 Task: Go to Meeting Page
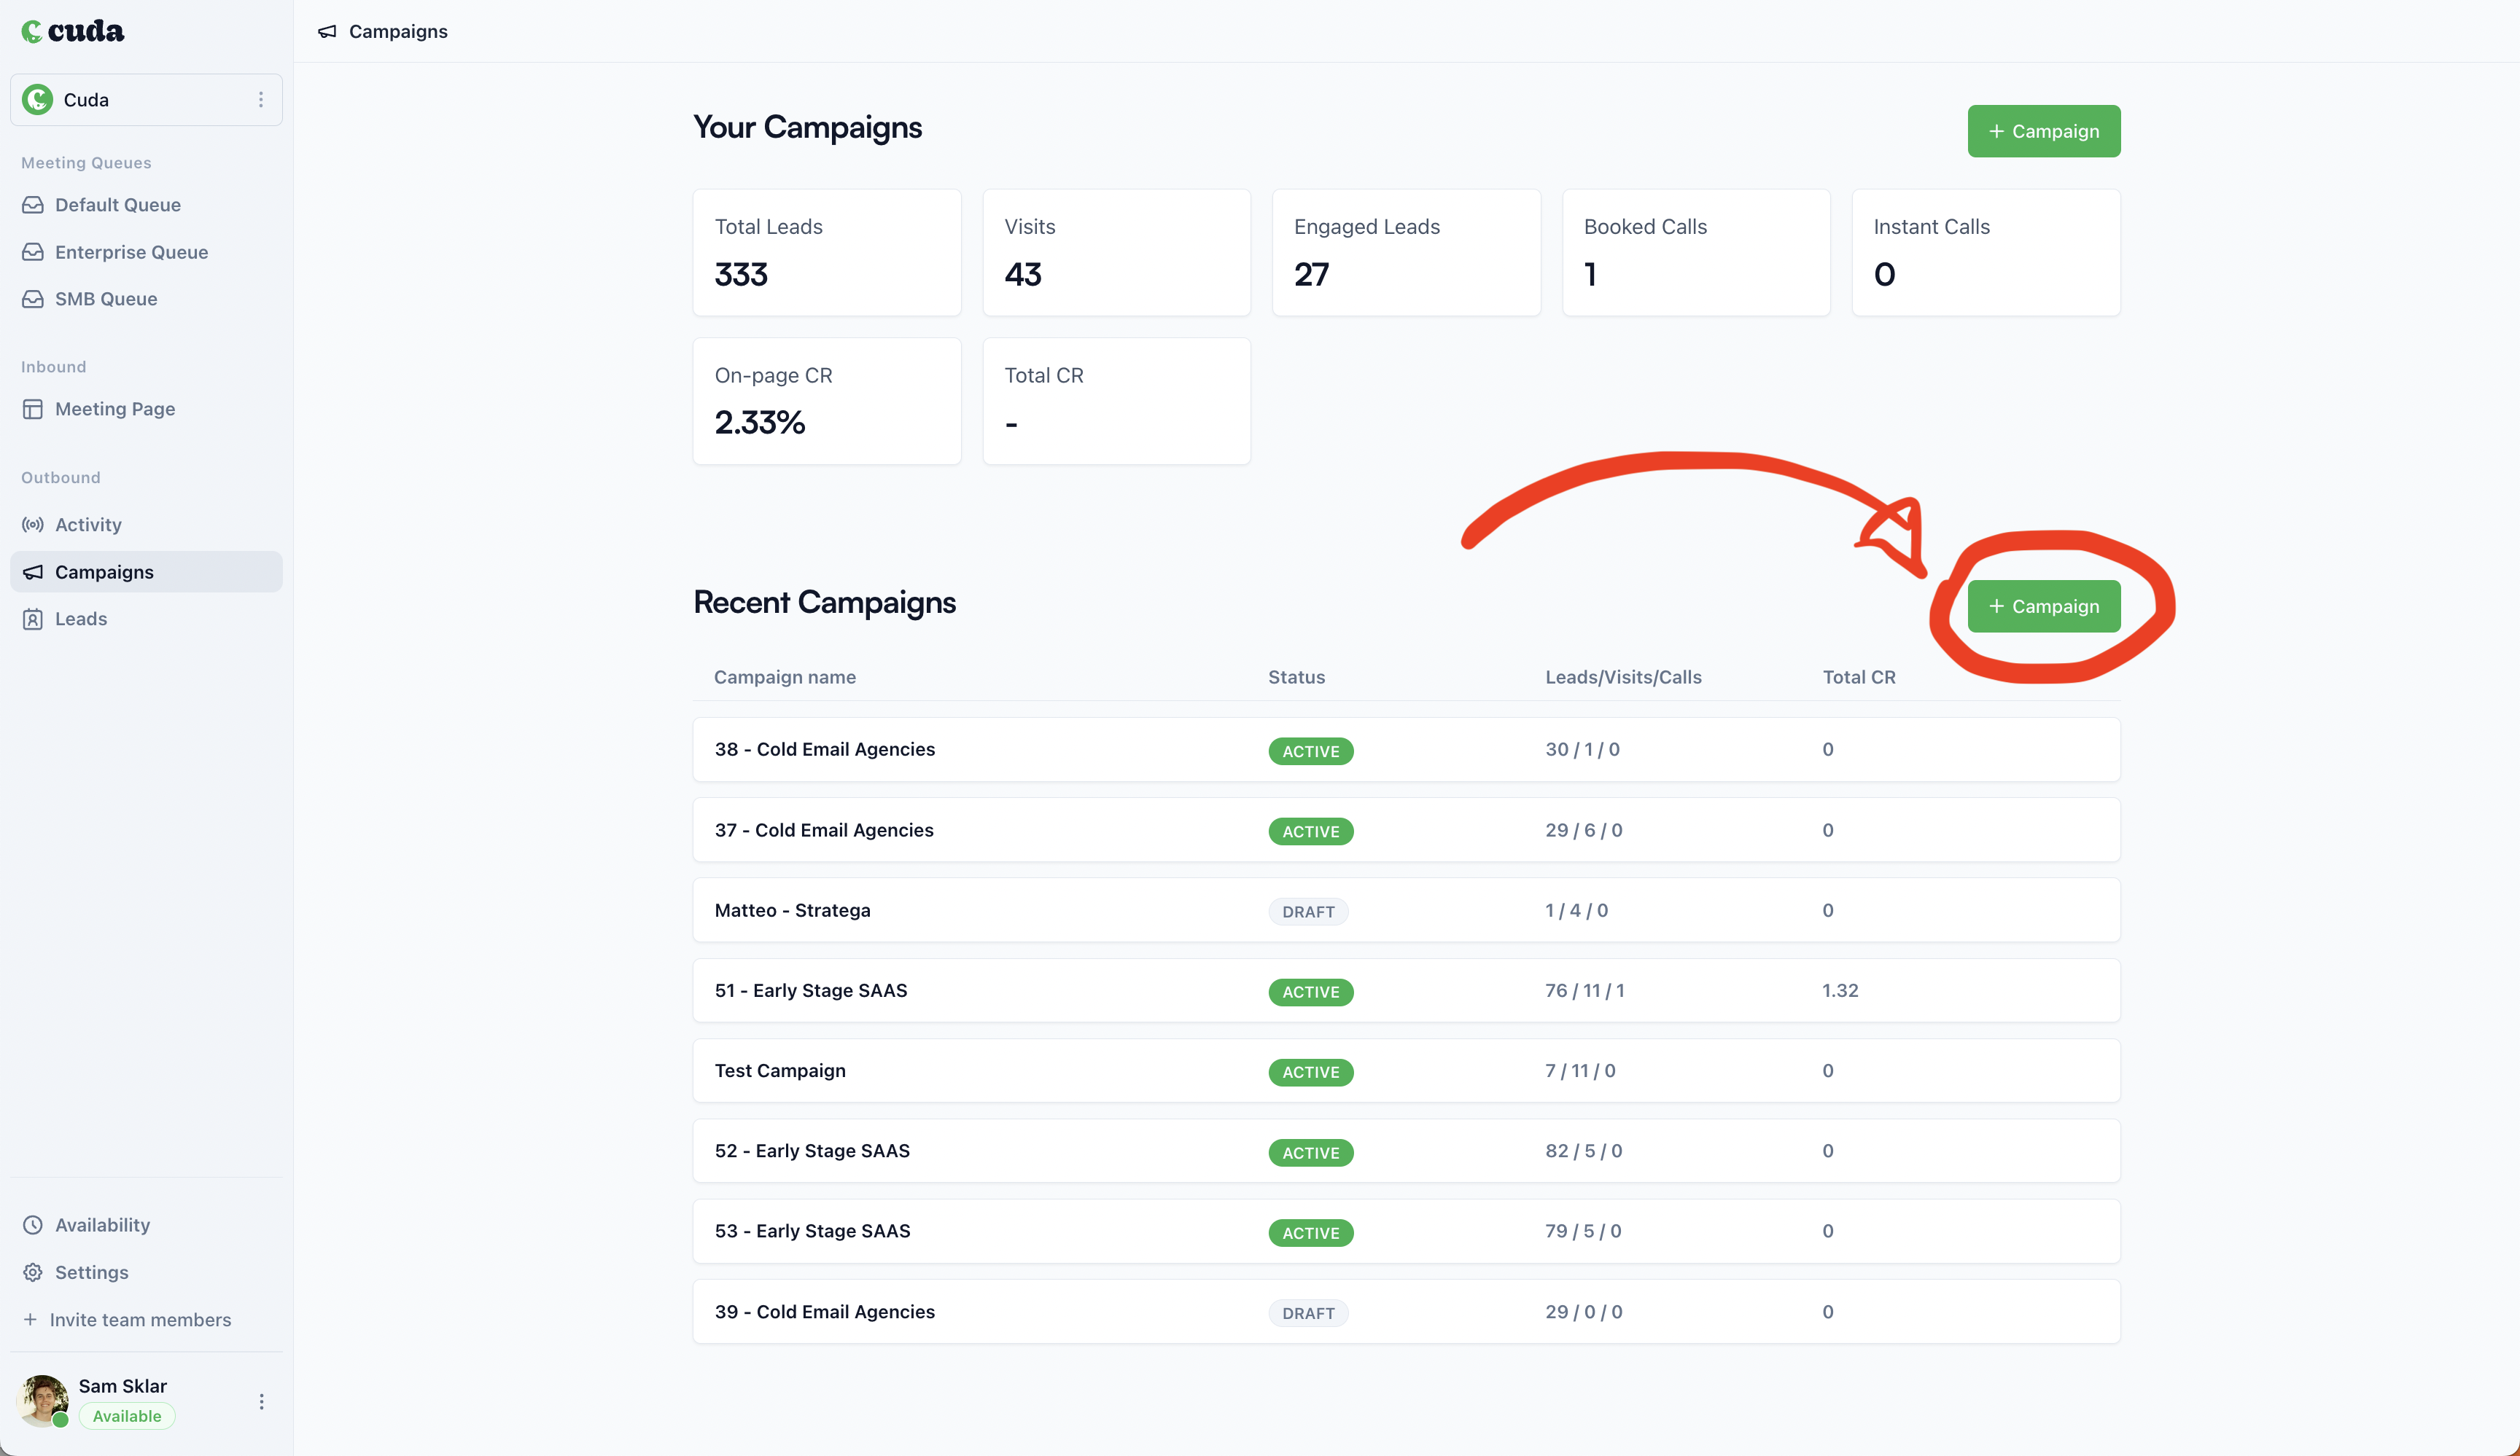tap(115, 409)
